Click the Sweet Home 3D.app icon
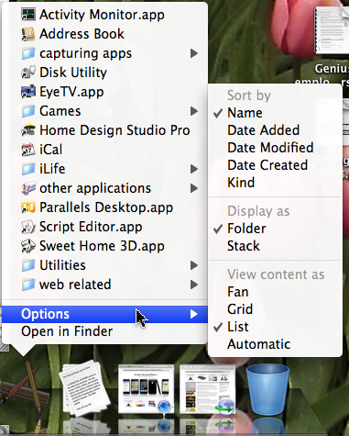The height and width of the screenshot is (436, 349). coord(28,246)
